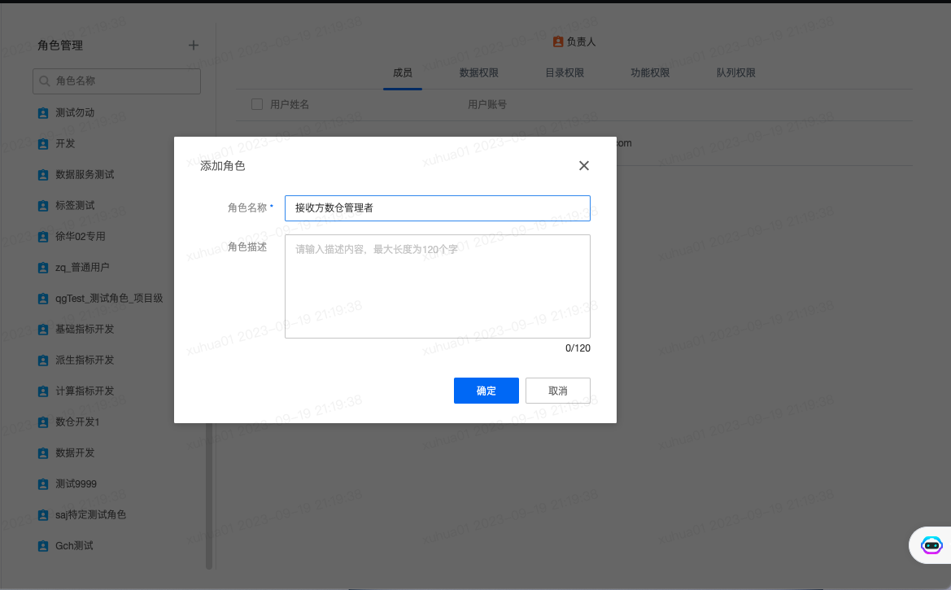Select the 计算指标开发 role name

[x=85, y=391]
